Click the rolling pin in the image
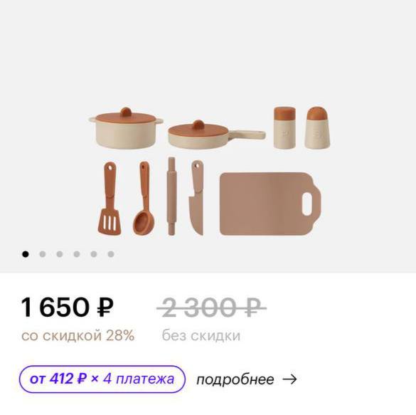 tap(171, 196)
